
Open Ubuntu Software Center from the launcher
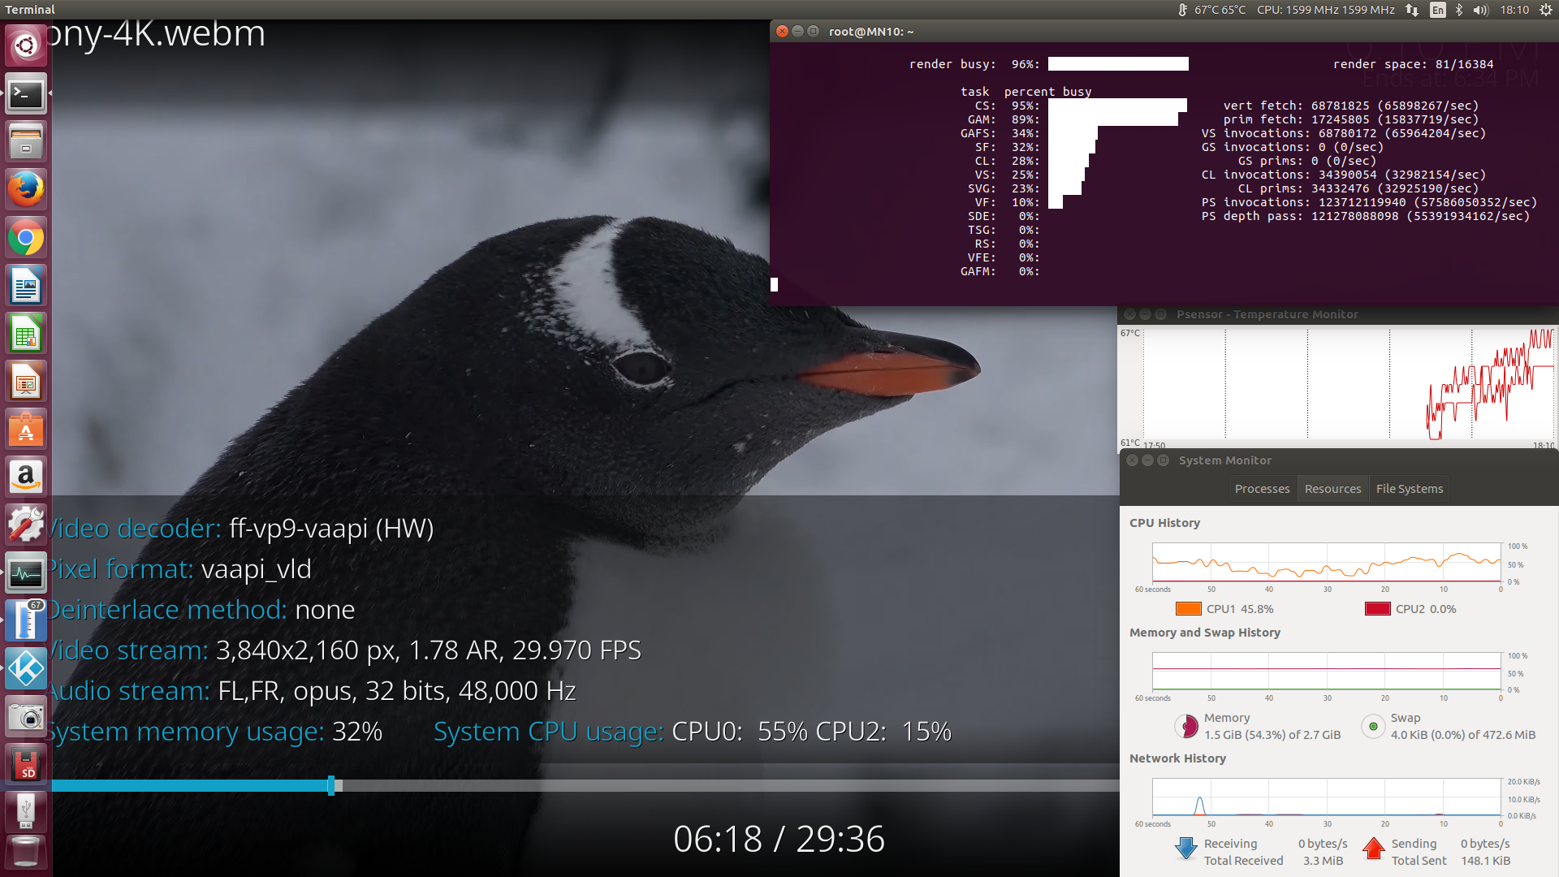pos(26,430)
